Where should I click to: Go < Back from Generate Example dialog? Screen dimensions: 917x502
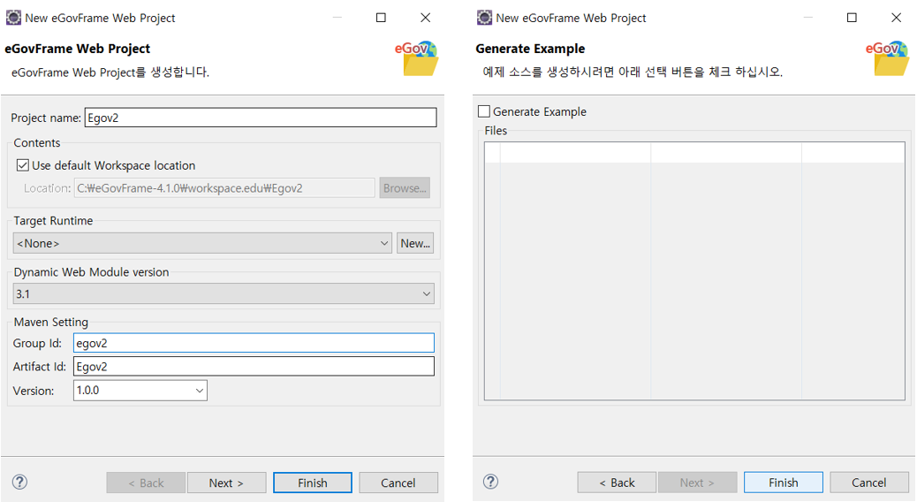pyautogui.click(x=617, y=482)
